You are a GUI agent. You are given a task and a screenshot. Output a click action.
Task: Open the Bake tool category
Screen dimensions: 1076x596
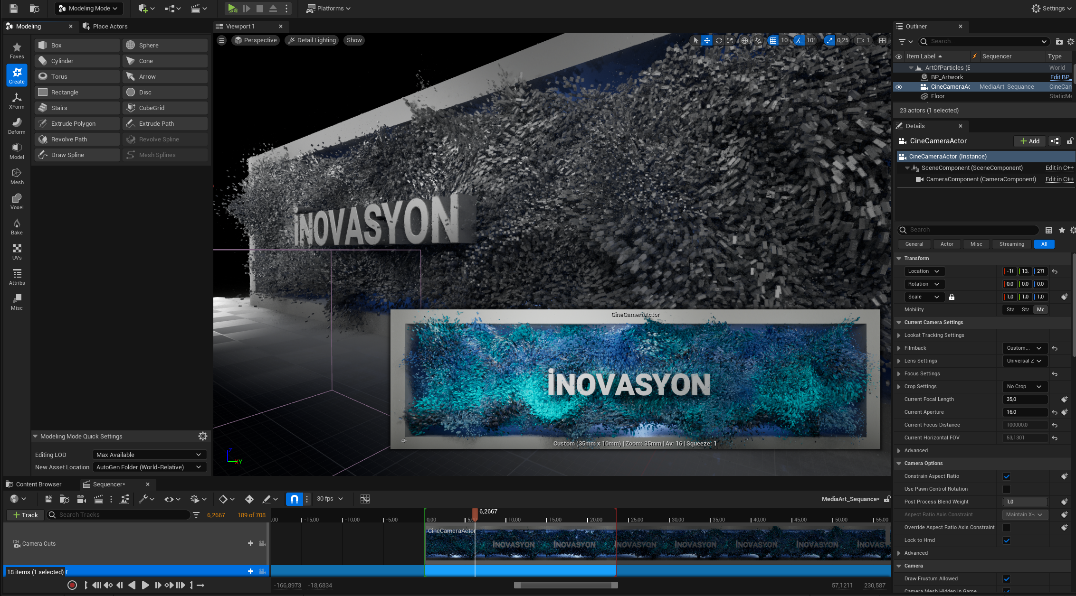pyautogui.click(x=17, y=226)
